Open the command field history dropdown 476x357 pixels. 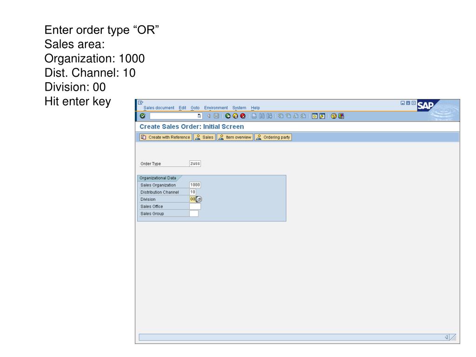point(199,116)
